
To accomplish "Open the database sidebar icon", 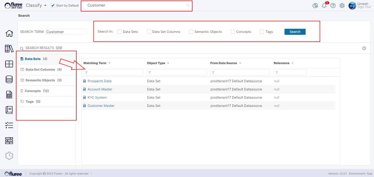I will (9, 79).
